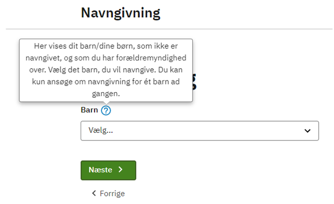Screen dimensions: 334x204
Task: Click the blue question mark help icon beside Barn
Action: pyautogui.click(x=106, y=110)
